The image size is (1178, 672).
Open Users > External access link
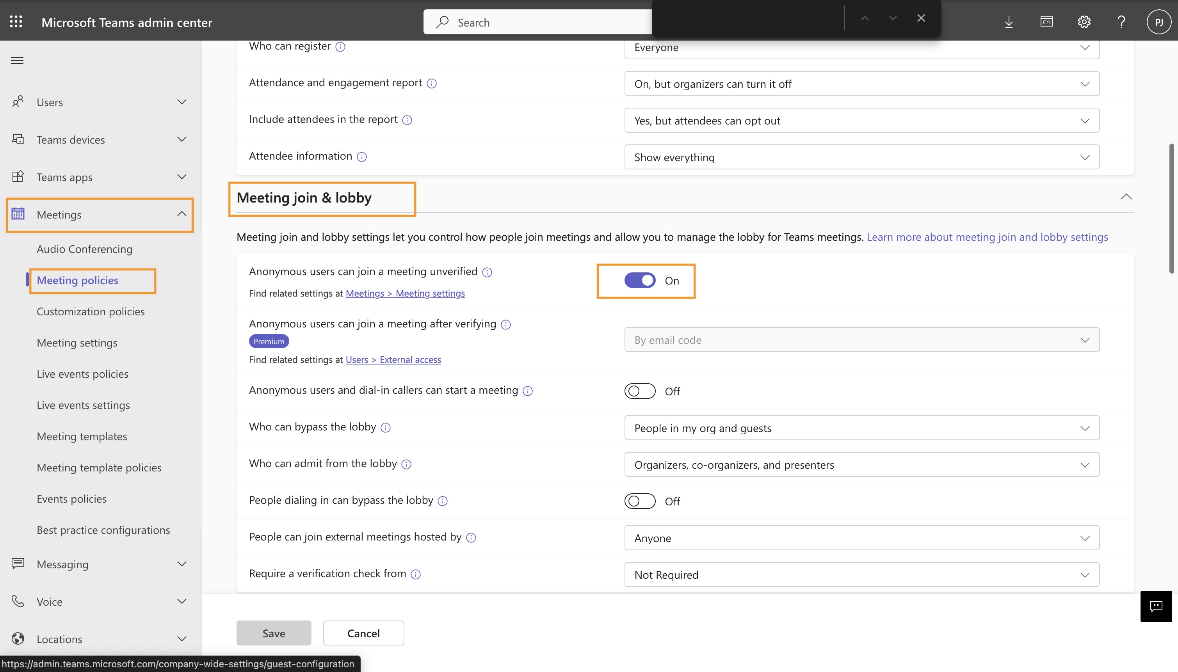pos(393,359)
